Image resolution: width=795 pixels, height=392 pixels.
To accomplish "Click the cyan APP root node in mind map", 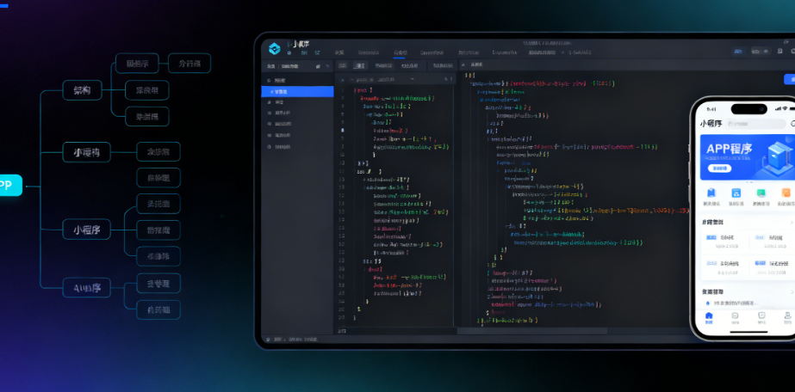I will pos(8,185).
